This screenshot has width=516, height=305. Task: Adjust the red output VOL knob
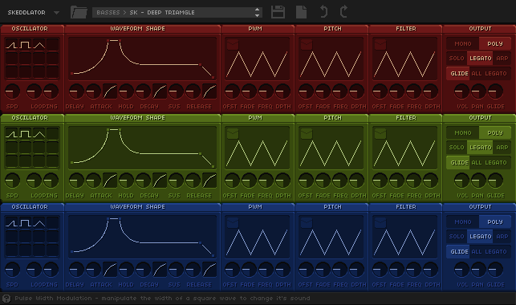click(461, 91)
